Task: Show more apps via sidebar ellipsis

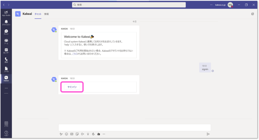Action: click(x=6, y=88)
